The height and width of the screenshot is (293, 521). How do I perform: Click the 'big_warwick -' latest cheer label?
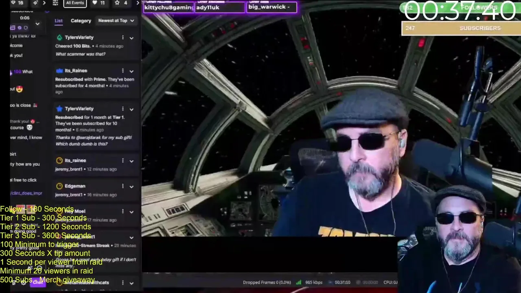point(269,7)
